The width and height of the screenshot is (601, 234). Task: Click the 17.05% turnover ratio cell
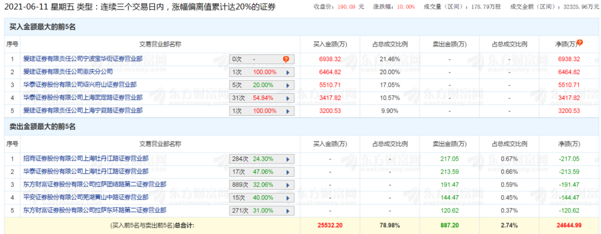pos(390,85)
